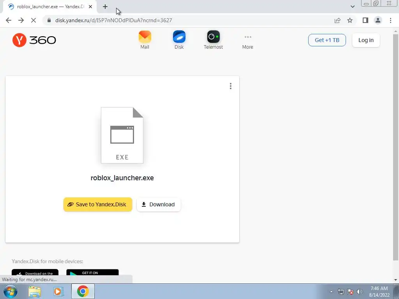Click the Show desktop button
Image resolution: width=399 pixels, height=299 pixels.
click(396, 291)
